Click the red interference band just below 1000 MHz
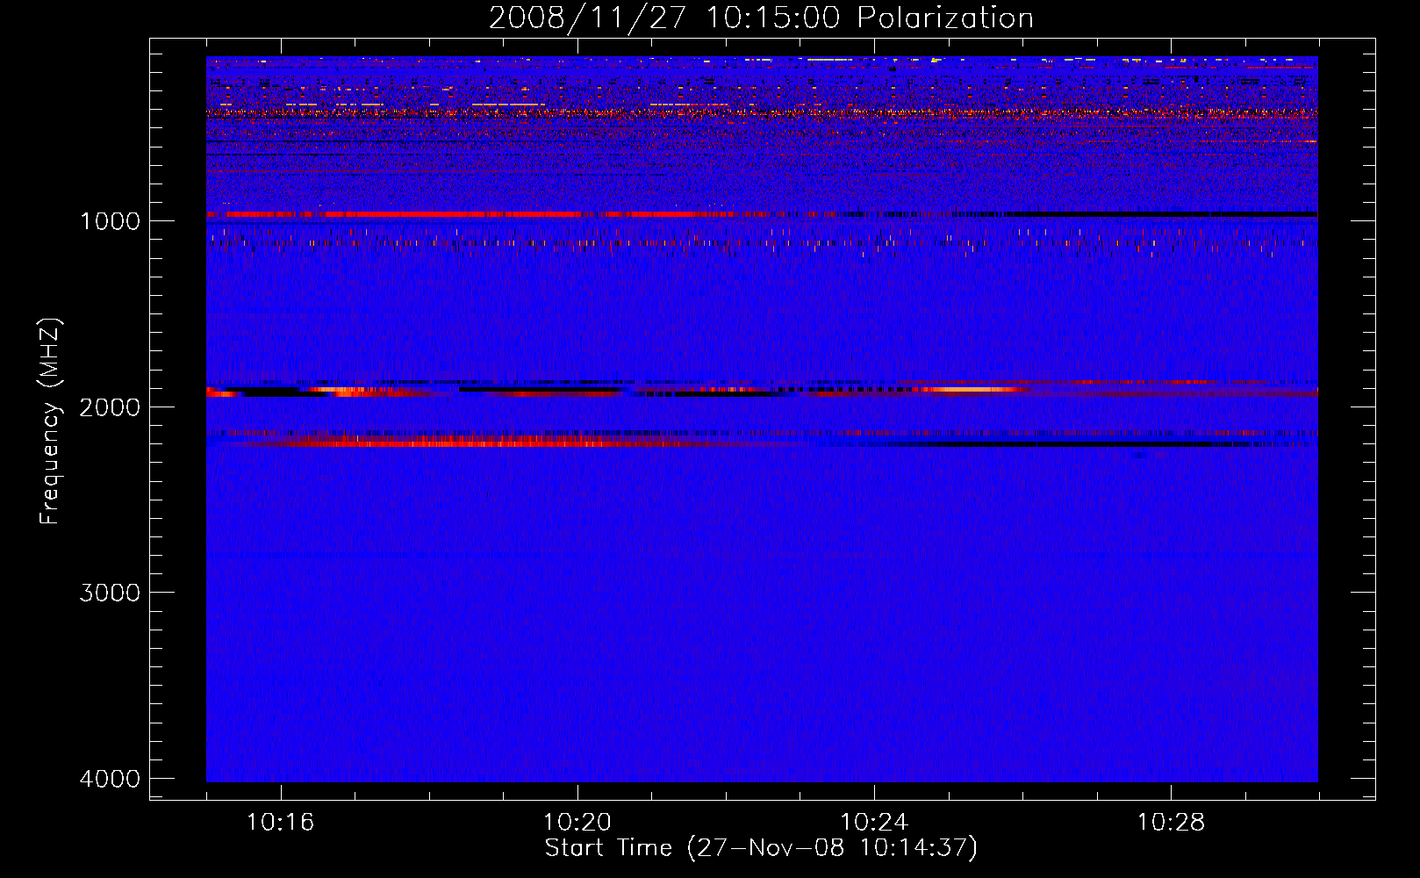The image size is (1420, 878). [762, 214]
